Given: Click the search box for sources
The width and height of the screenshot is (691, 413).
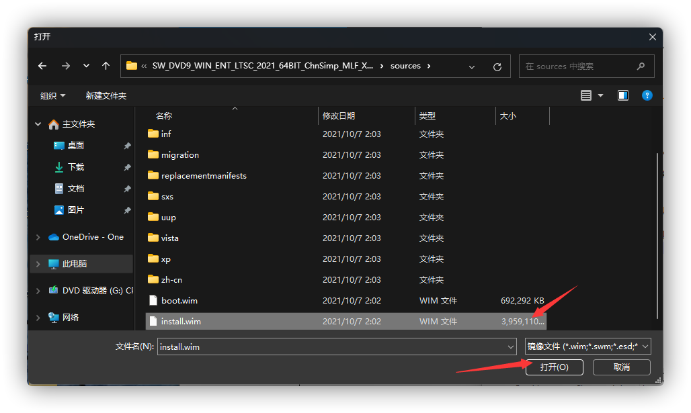Looking at the screenshot, I should 578,66.
